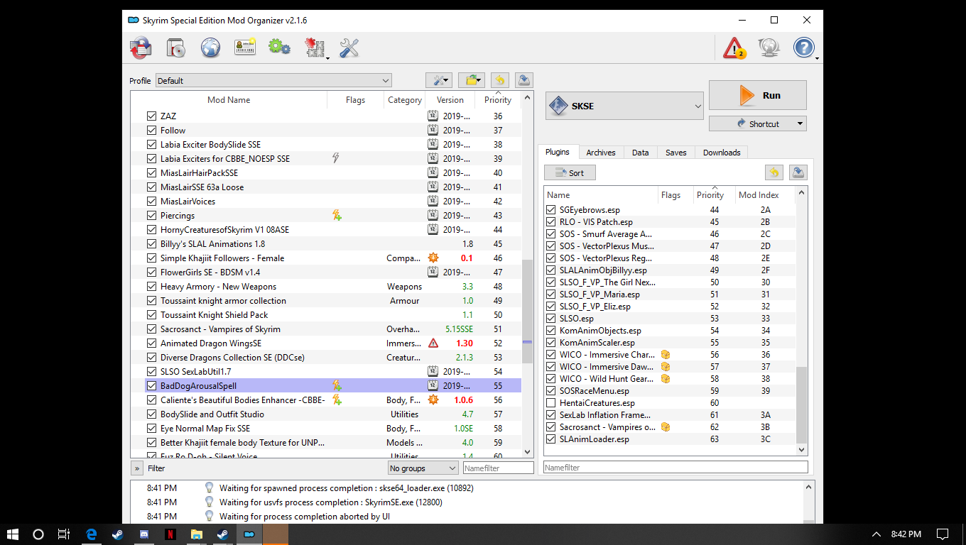Open mod list folder menu button
Image resolution: width=966 pixels, height=545 pixels.
coord(472,80)
